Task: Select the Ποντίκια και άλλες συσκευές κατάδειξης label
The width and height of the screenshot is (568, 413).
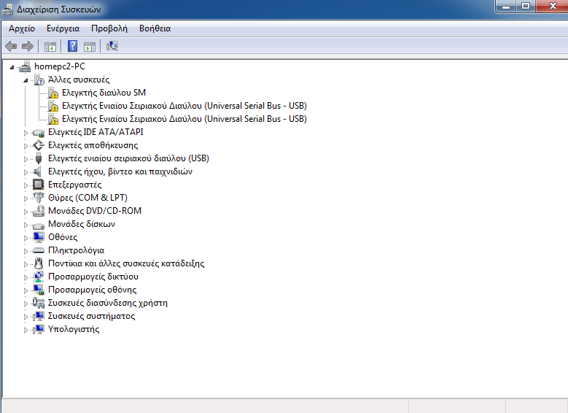Action: tap(126, 263)
